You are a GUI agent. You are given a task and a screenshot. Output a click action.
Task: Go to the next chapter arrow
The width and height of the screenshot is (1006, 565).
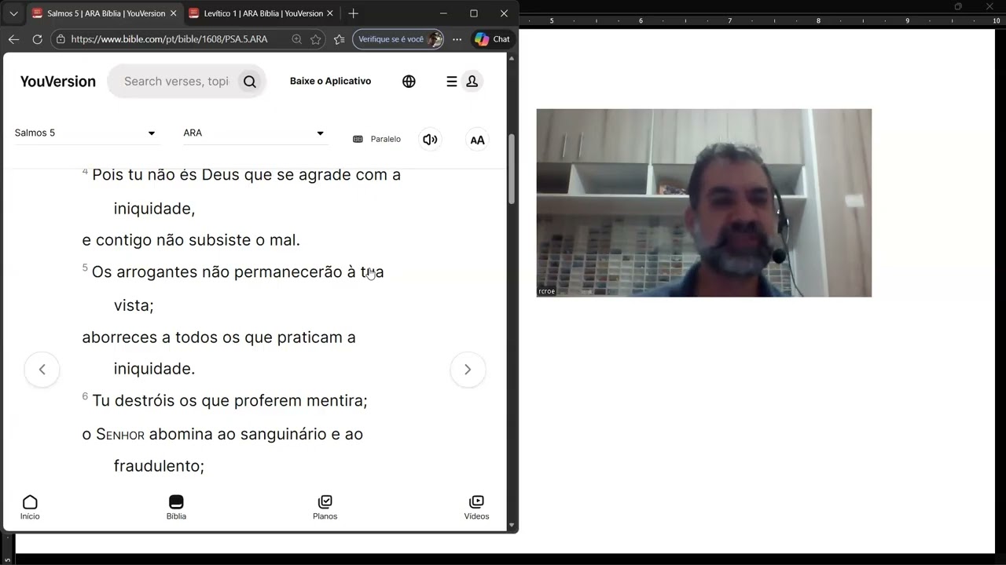click(468, 370)
